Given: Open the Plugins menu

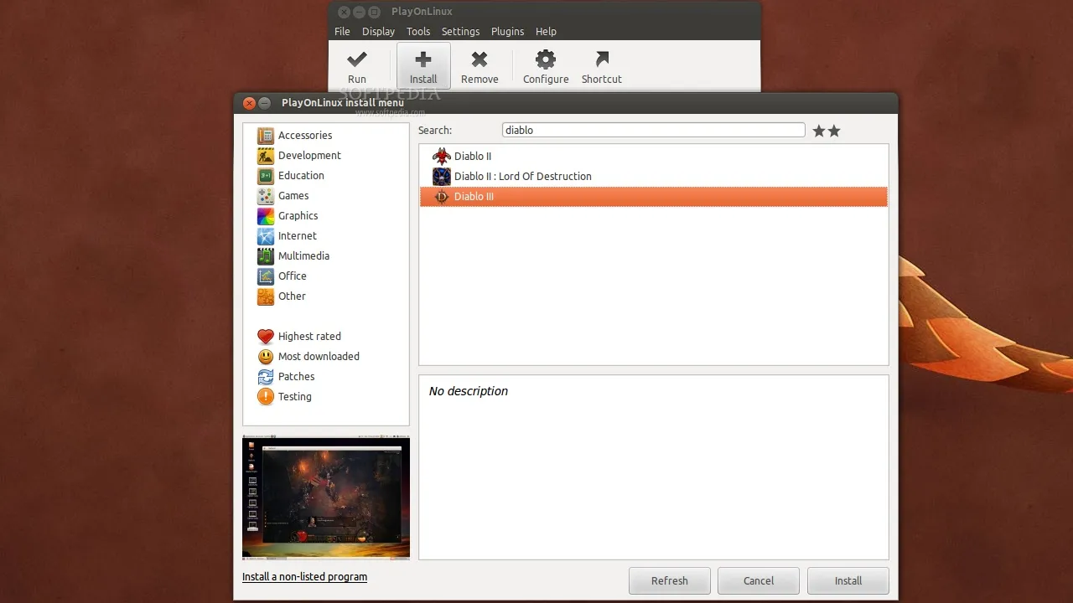Looking at the screenshot, I should coord(507,32).
